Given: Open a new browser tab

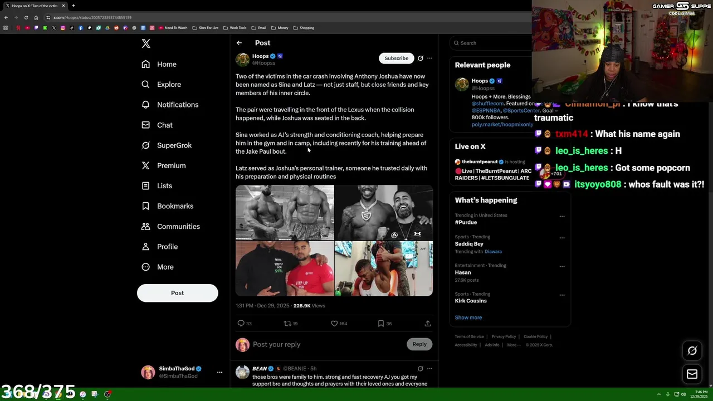Looking at the screenshot, I should click(73, 6).
